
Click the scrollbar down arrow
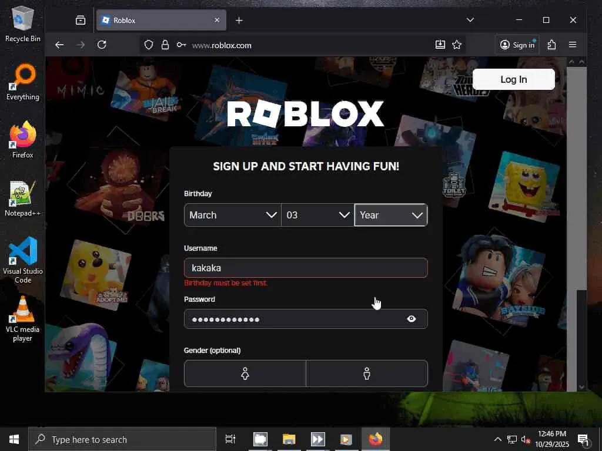pos(581,387)
